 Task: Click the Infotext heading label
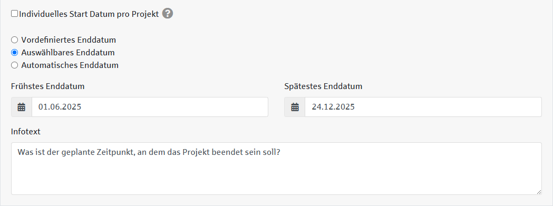(x=26, y=132)
